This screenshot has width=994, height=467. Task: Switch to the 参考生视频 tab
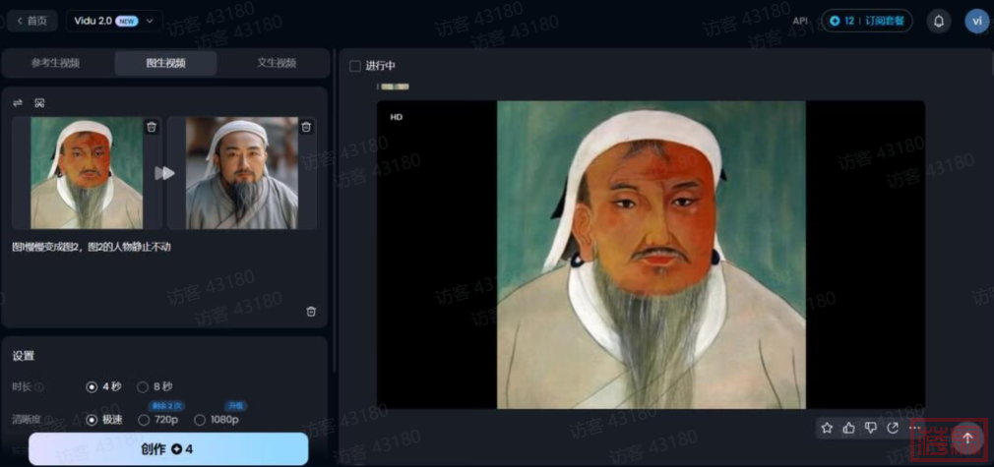point(56,63)
